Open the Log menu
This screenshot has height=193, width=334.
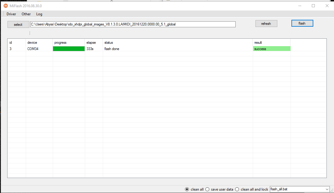coord(39,14)
